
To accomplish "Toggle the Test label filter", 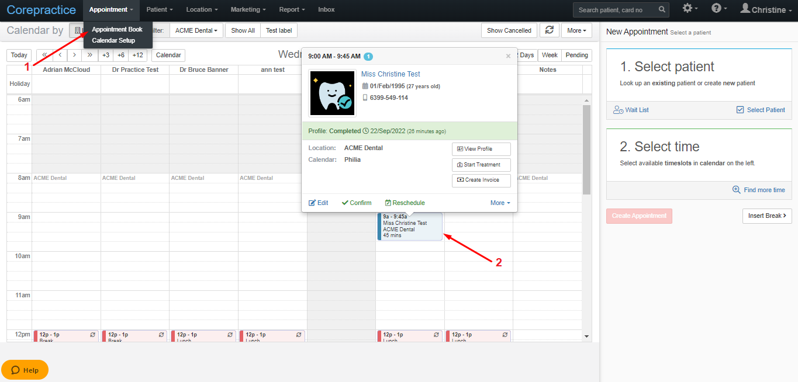I will pos(279,30).
